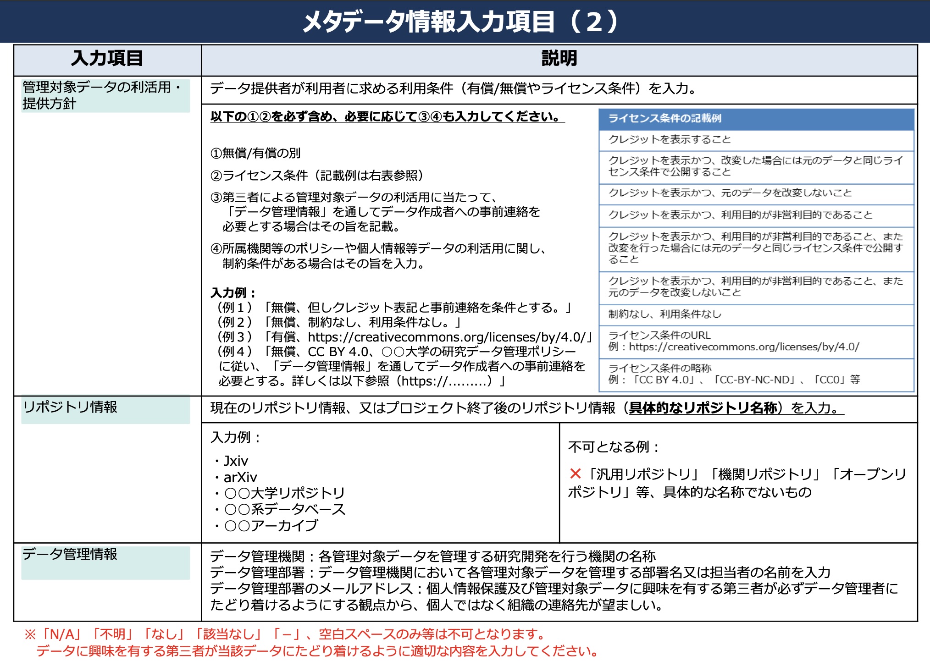This screenshot has height=661, width=930.
Task: Click the 説明 column header
Action: coord(559,59)
